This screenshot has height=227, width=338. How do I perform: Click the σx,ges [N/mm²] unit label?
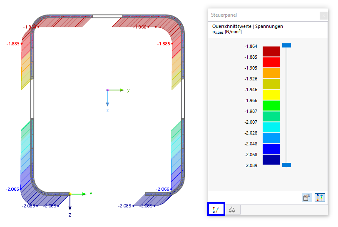227,32
